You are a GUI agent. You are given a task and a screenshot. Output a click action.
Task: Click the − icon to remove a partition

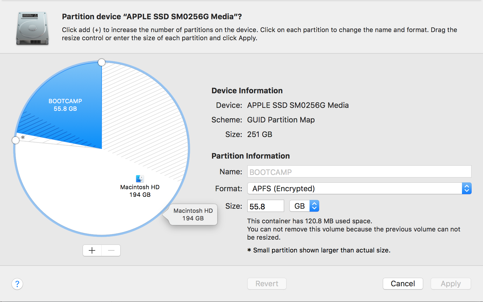[x=111, y=250]
